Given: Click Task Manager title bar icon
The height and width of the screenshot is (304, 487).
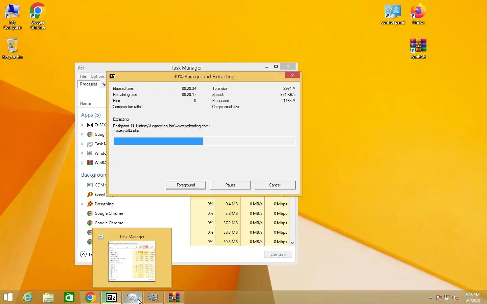Looking at the screenshot, I should point(81,68).
